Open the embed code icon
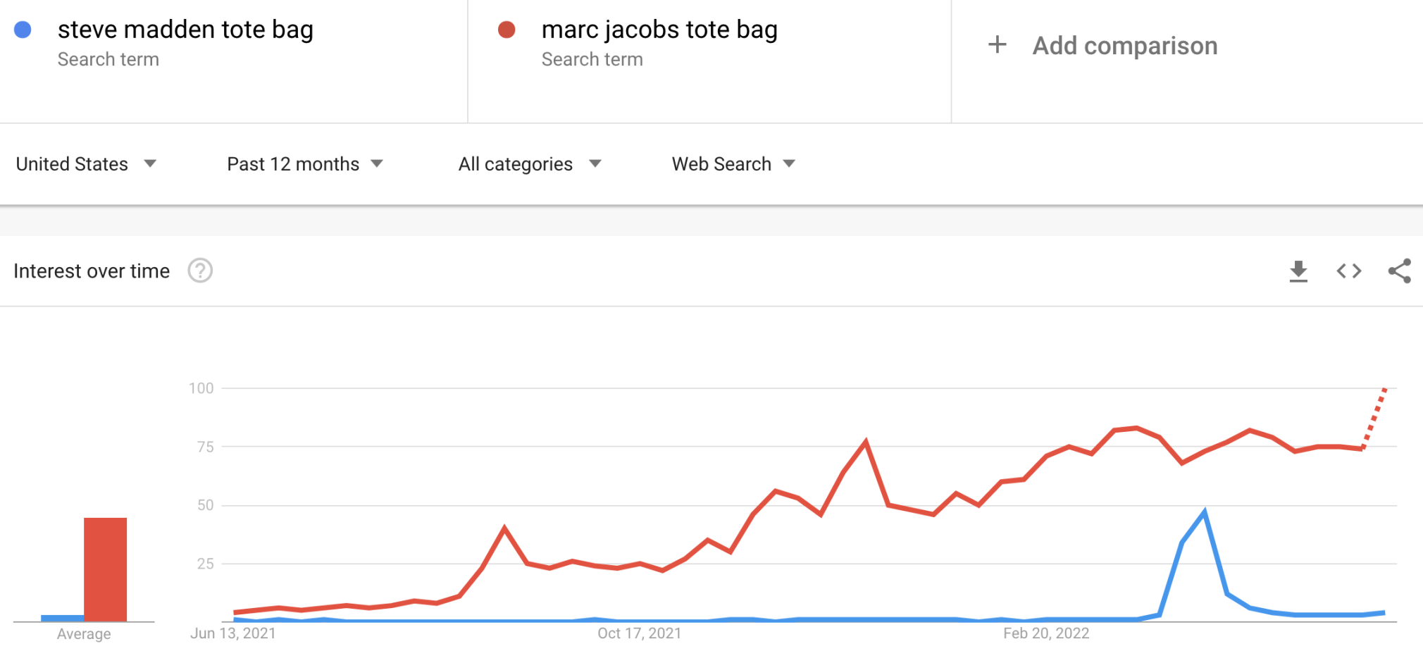The image size is (1423, 663). (x=1348, y=271)
